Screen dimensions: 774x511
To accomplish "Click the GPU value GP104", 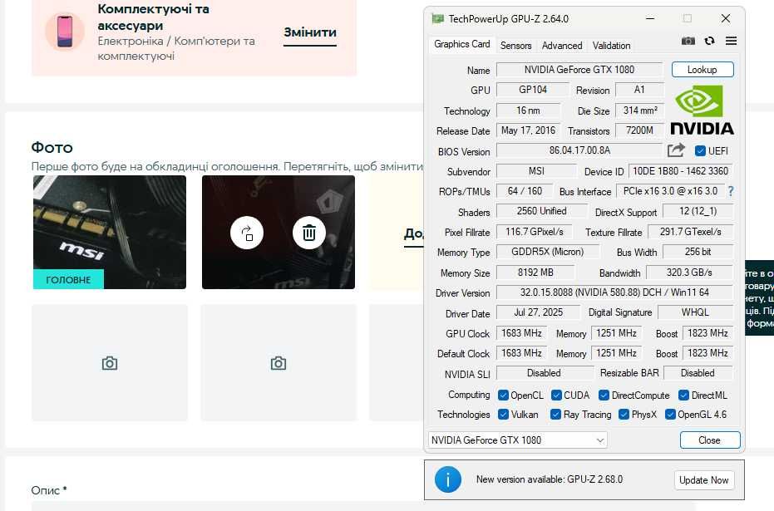I will [x=533, y=90].
